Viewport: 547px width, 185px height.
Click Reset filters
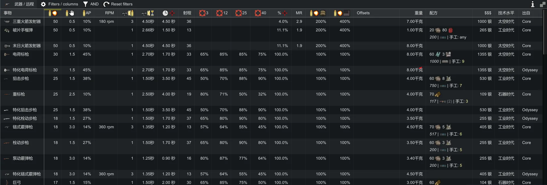point(118,4)
